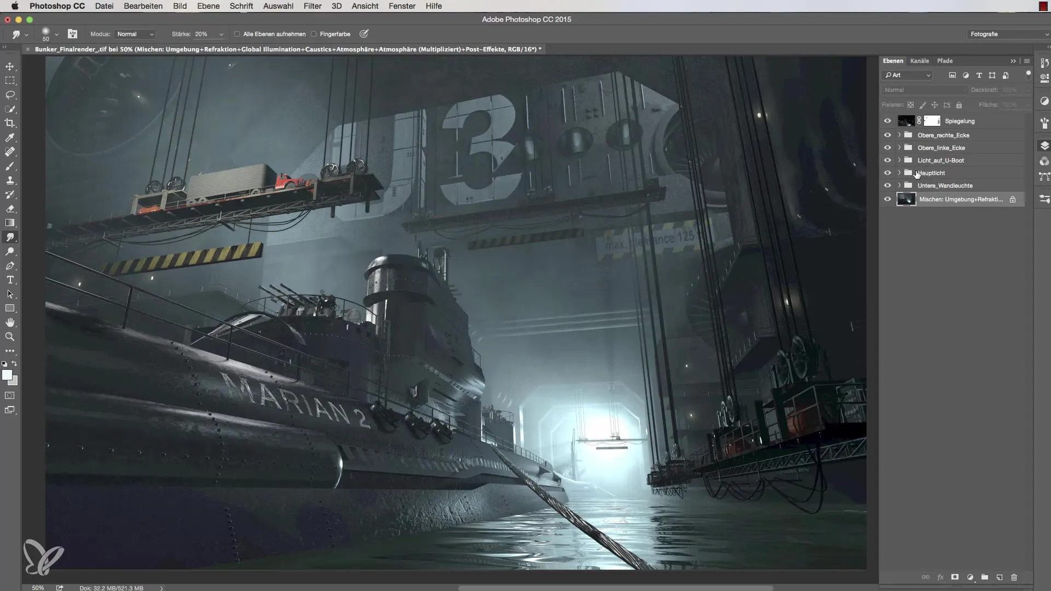This screenshot has height=591, width=1051.
Task: Open the Modus Normal dropdown
Action: tap(135, 34)
